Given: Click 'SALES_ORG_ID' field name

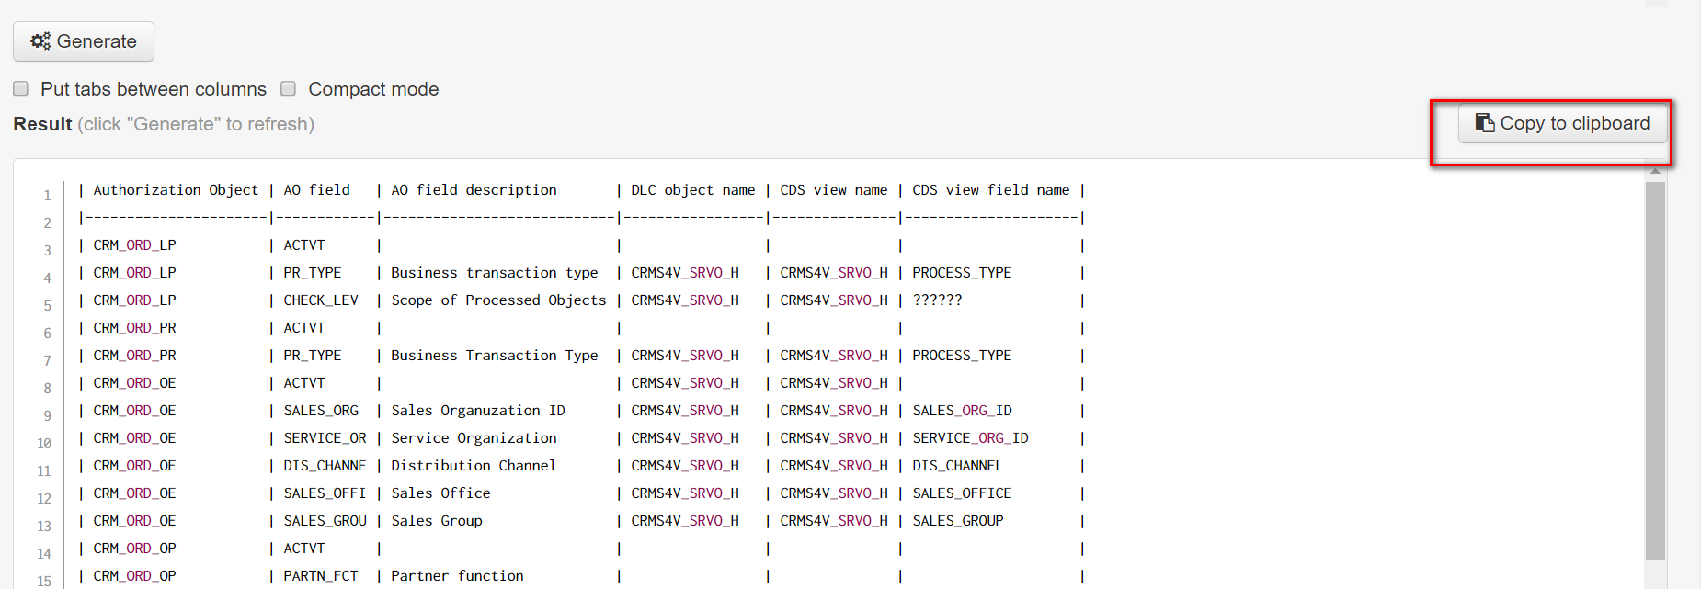Looking at the screenshot, I should (962, 411).
